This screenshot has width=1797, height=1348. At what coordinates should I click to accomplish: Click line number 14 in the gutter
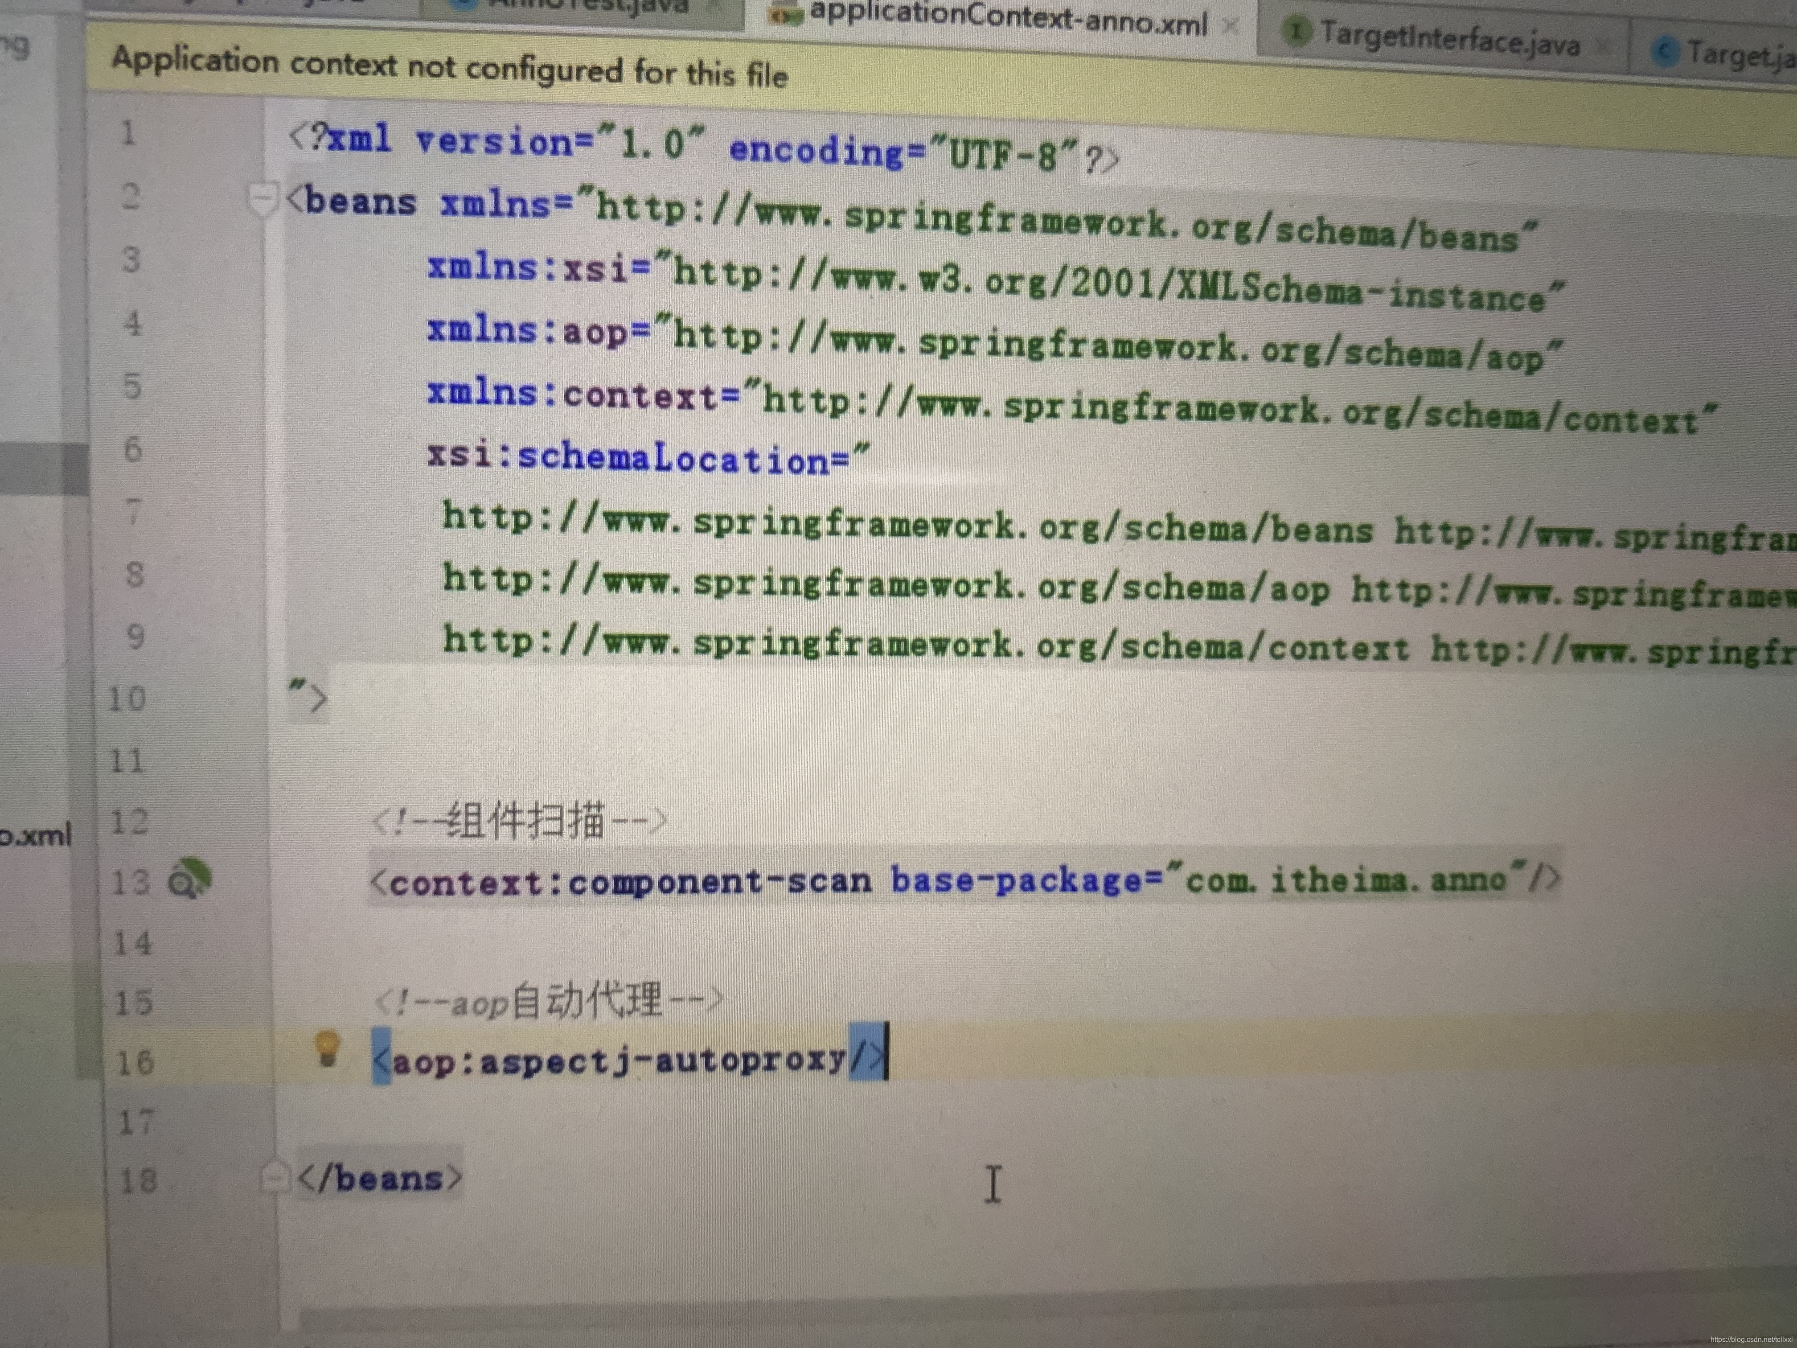tap(132, 944)
